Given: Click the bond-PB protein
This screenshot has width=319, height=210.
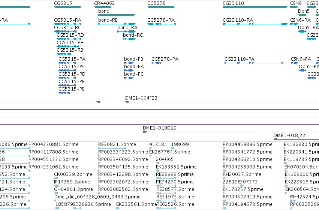Looking at the screenshot, I should click(x=129, y=63).
